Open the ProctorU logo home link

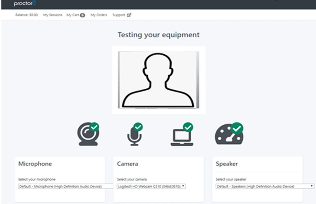click(25, 4)
